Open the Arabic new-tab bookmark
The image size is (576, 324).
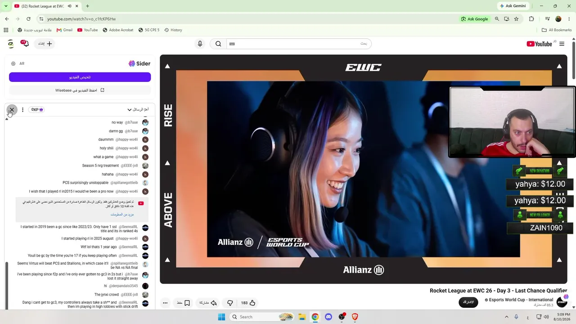(x=35, y=30)
